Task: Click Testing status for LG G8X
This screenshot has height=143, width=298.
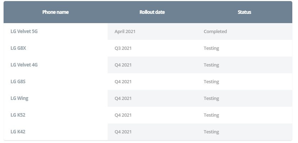Action: [211, 48]
